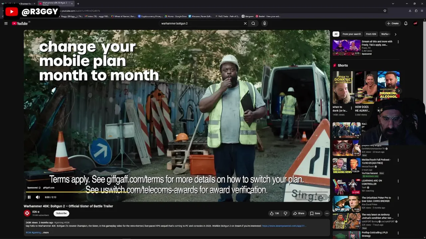Show next Shorts with the arrow
This screenshot has height=239, width=426.
point(398,91)
